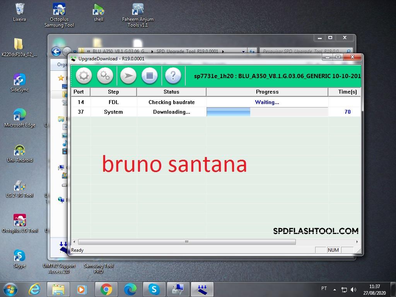
Task: Click the PT language indicator in tray
Action: (324, 288)
